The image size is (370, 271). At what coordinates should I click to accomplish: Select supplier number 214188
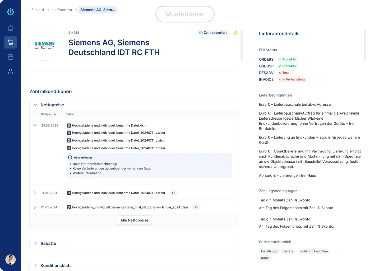74,33
